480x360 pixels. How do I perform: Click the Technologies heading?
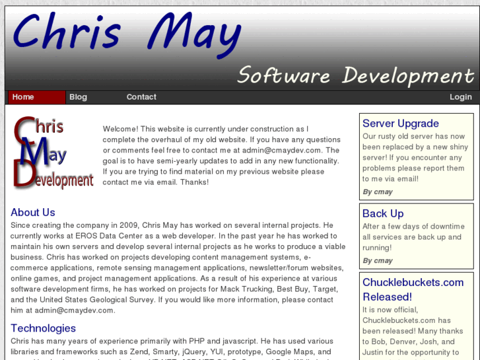coord(43,328)
